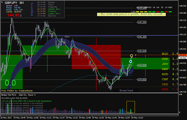Viewport: 187px width, 120px height.
Task: Click the 144.900 price level tag
Action: click(x=142, y=66)
